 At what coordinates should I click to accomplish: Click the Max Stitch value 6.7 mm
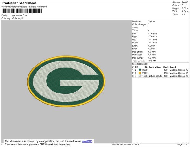pyautogui.click(x=152, y=52)
